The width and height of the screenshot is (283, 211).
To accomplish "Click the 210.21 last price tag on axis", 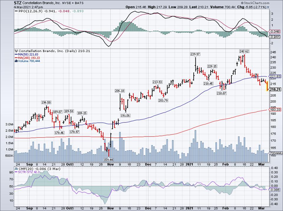I will (x=275, y=89).
